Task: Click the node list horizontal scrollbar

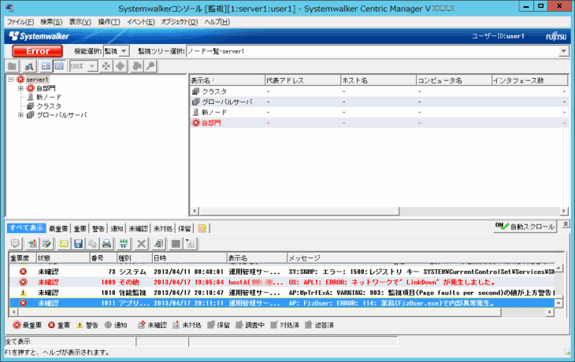Action: point(299,211)
